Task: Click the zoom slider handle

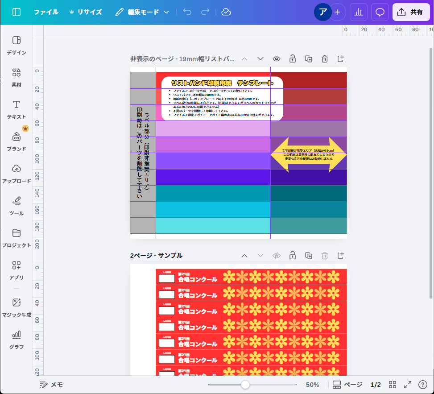Action: 245,385
